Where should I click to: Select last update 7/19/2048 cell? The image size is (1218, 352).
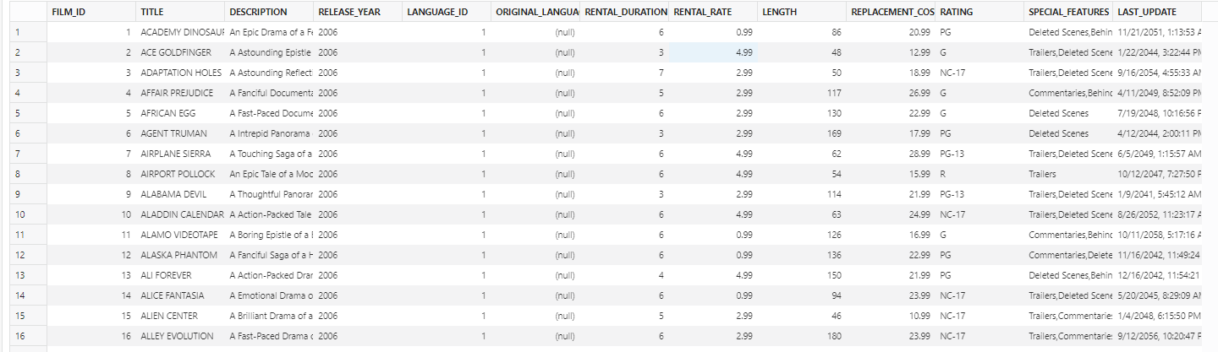click(1156, 113)
